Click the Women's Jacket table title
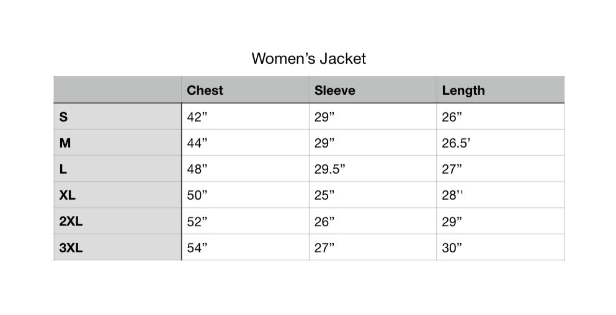The width and height of the screenshot is (616, 315). pyautogui.click(x=308, y=59)
